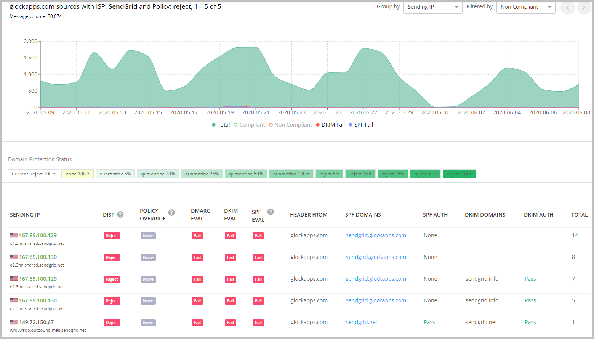Viewport: 594px width, 339px height.
Task: Select the reject 10% policy swatch
Action: 360,174
